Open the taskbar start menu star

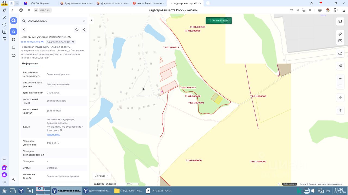click(4, 191)
